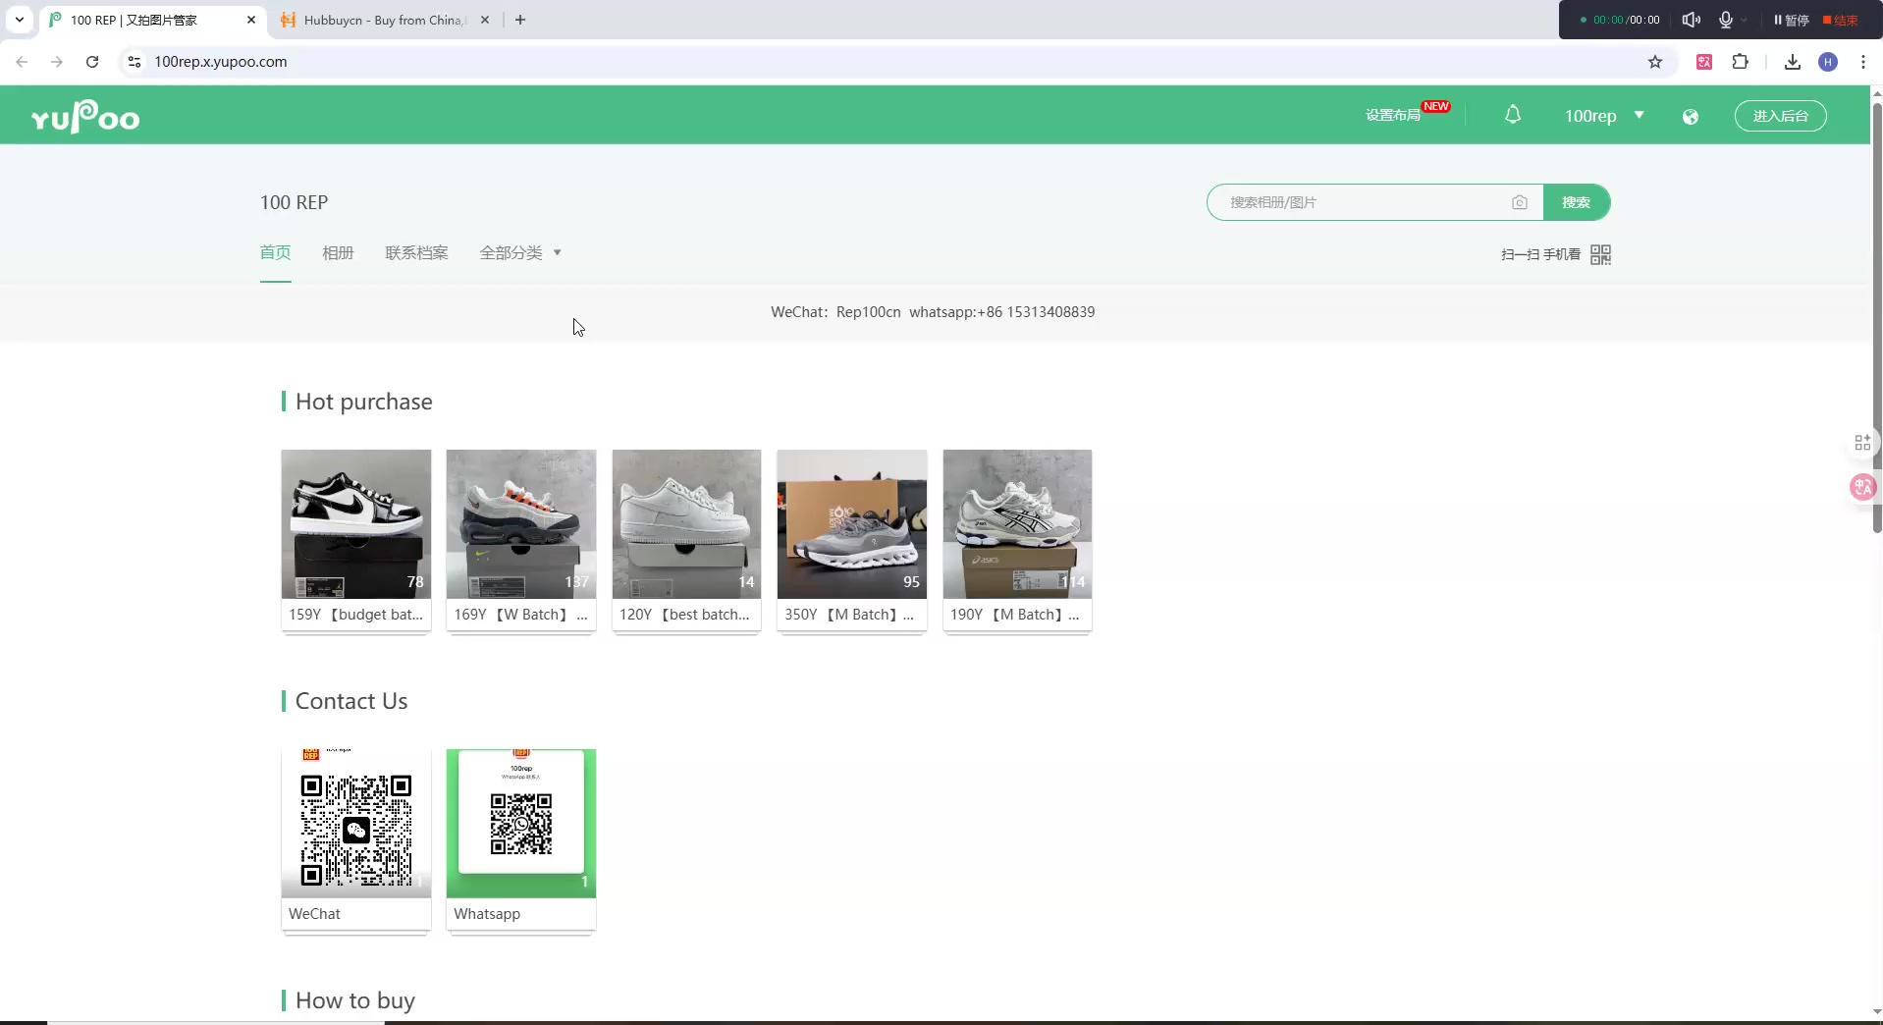This screenshot has width=1883, height=1025.
Task: Click the 设置布局 layout settings link
Action: (x=1393, y=115)
